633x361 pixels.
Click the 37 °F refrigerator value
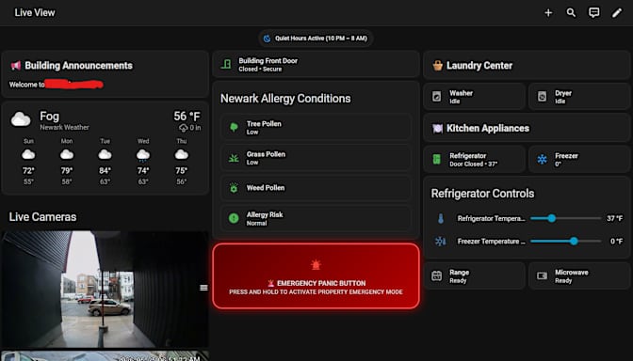click(x=614, y=218)
